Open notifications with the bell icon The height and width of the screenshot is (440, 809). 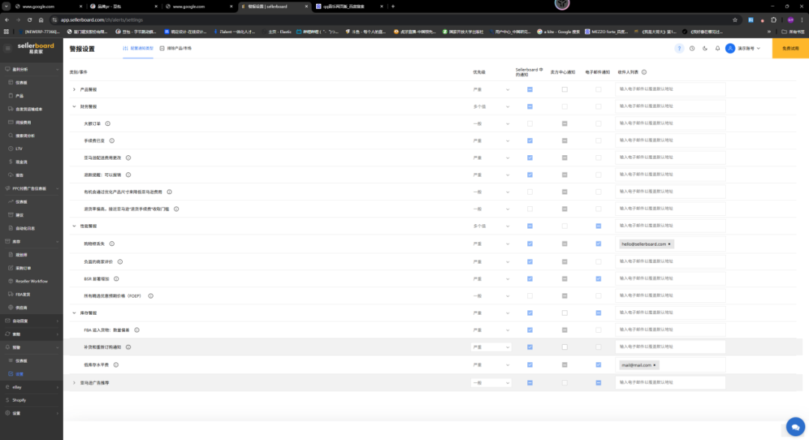click(717, 49)
